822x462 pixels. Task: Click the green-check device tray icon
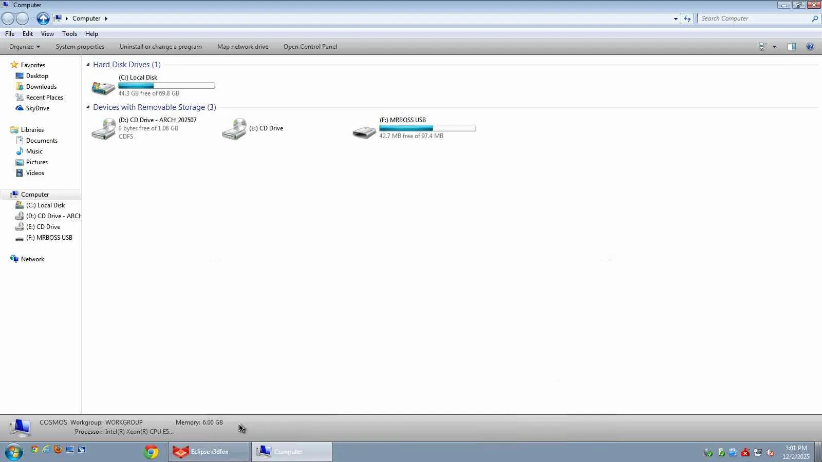pyautogui.click(x=721, y=452)
